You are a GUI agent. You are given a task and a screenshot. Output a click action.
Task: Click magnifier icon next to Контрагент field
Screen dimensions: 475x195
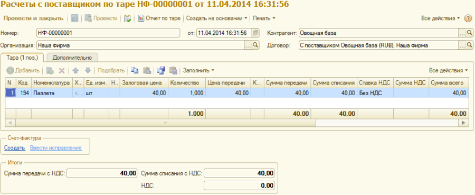click(469, 33)
